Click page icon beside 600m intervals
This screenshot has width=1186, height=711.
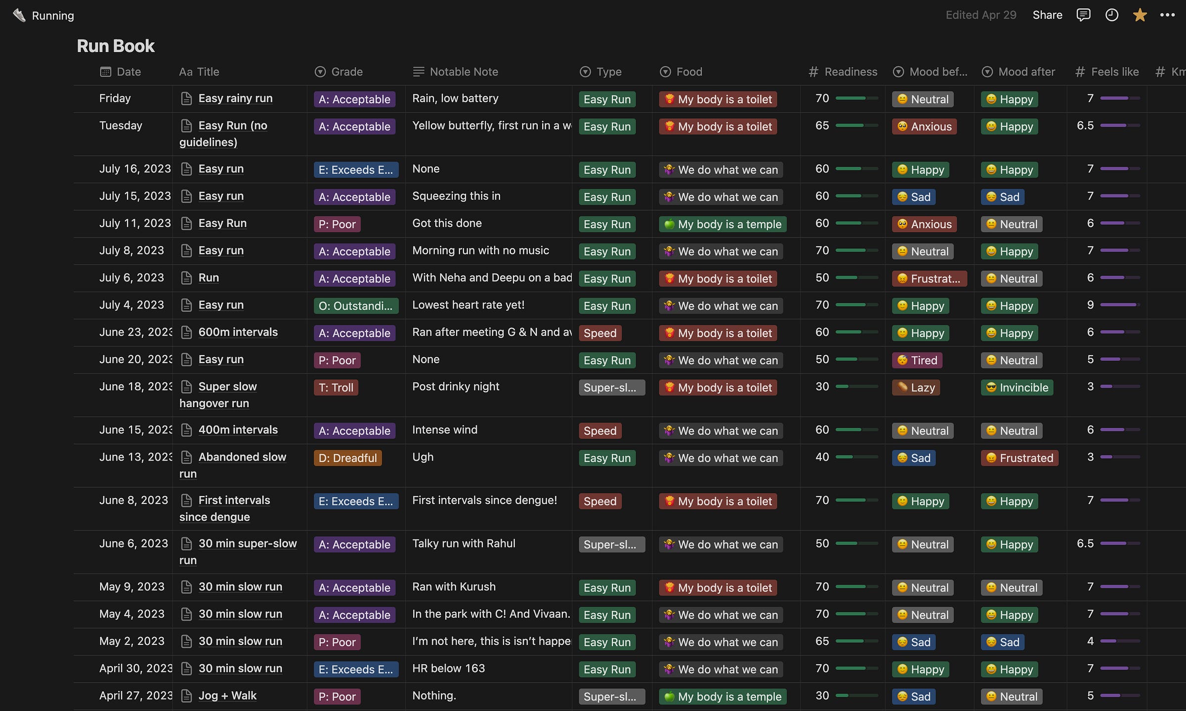[186, 333]
